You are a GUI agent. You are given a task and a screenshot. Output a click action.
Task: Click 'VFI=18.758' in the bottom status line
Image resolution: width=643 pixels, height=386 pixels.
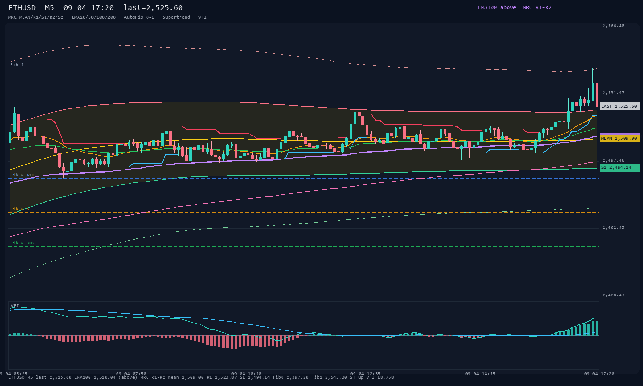[380, 377]
